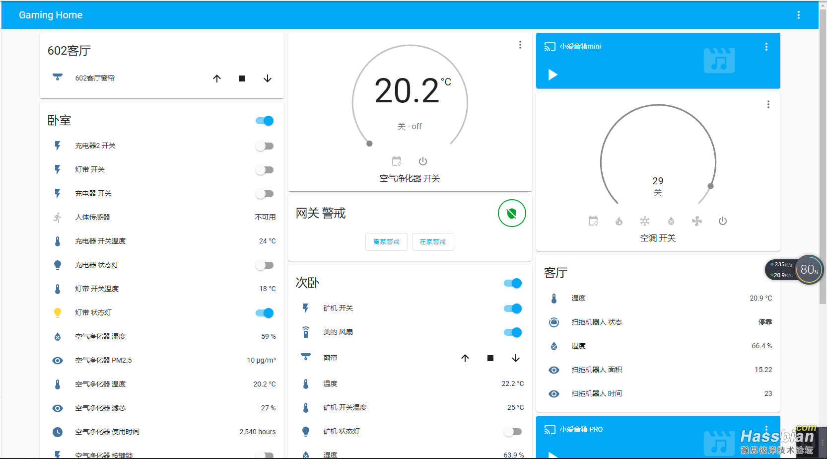Click the 网关 警戒 disarmed shield badge

point(512,213)
